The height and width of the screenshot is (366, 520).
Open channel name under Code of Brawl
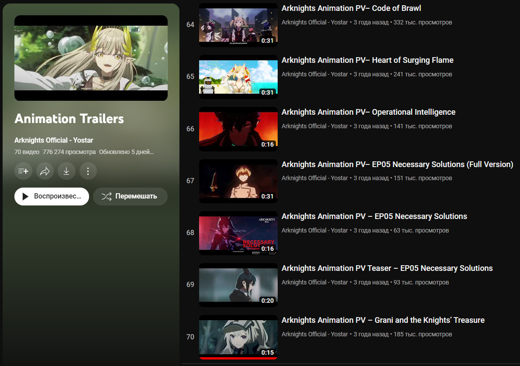click(314, 22)
